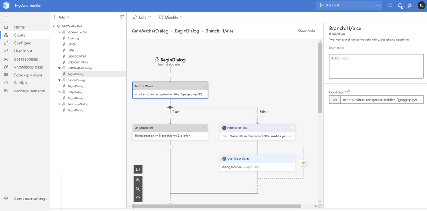Click the canvas vertical scrollbar
This screenshot has width=427, height=211.
(x=321, y=78)
